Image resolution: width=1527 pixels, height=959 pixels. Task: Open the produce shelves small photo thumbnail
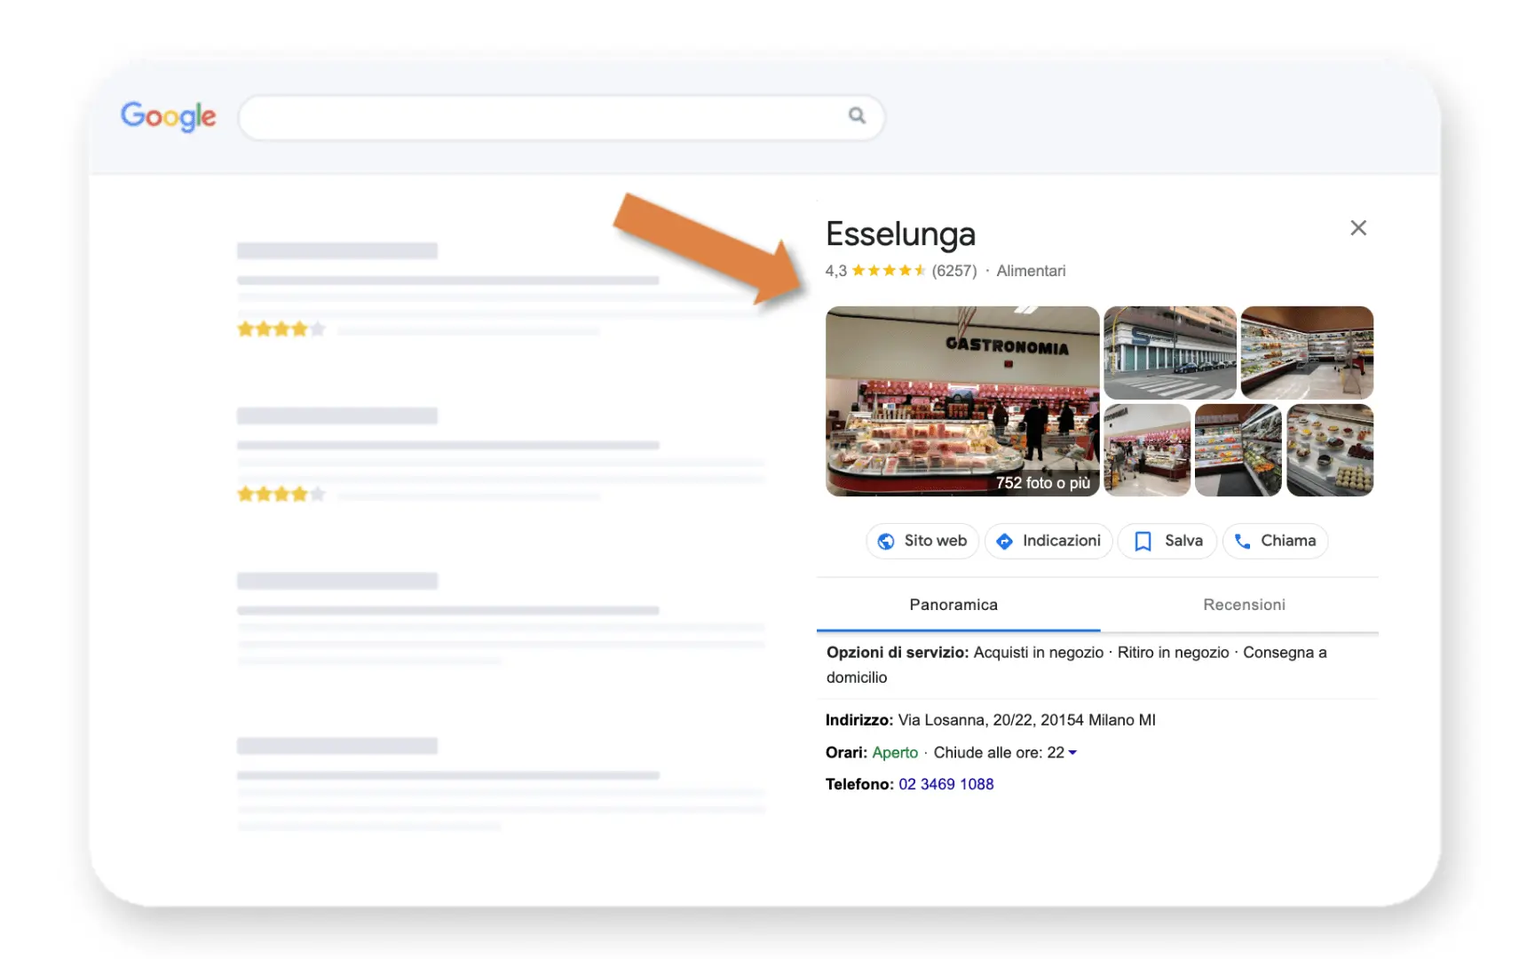(x=1238, y=450)
